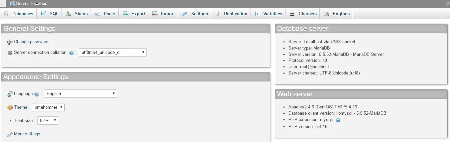Click 'Server type: MariaDB' text

coord(309,48)
